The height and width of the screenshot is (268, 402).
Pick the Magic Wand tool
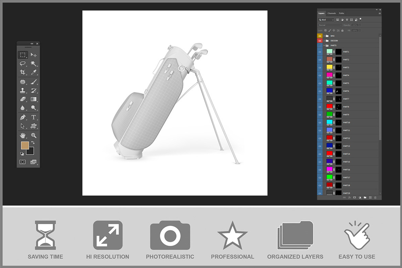pyautogui.click(x=33, y=64)
